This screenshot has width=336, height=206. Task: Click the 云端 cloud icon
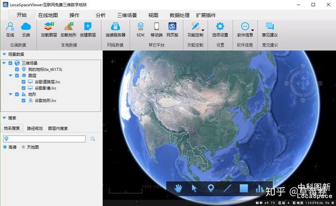(26, 26)
